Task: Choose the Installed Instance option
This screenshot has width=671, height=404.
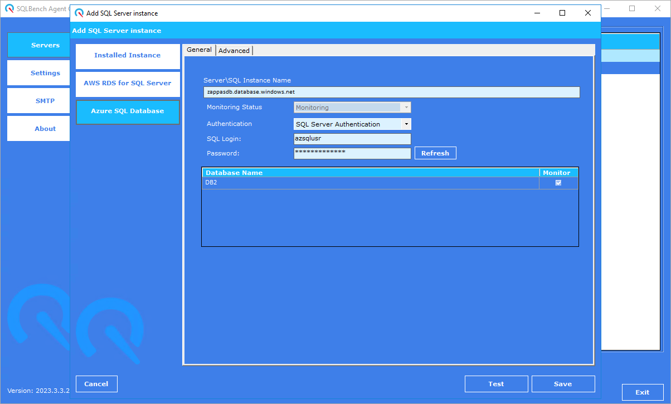Action: click(x=128, y=56)
